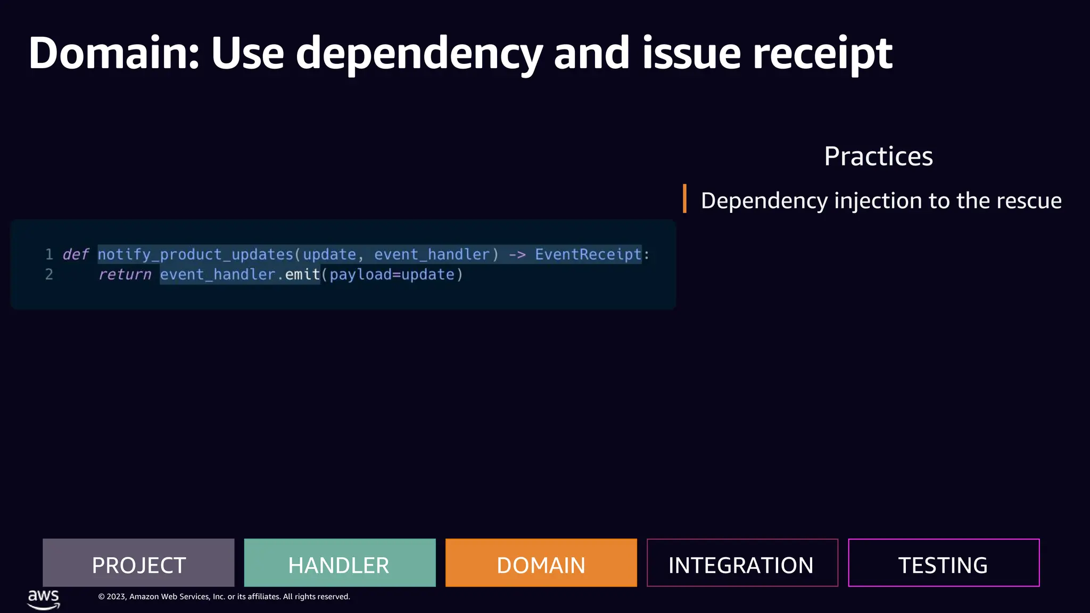Select the HANDLER section box
The width and height of the screenshot is (1090, 613).
(x=340, y=562)
